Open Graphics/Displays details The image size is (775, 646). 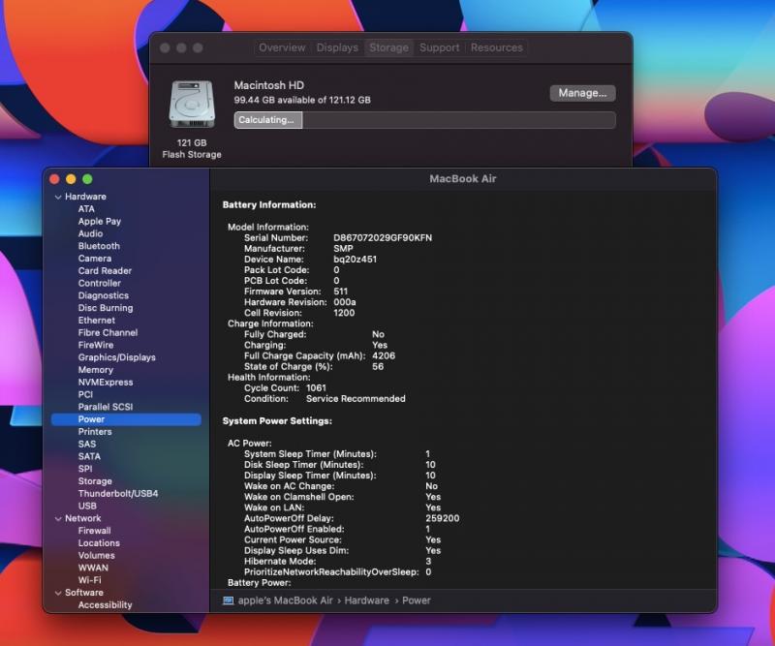116,357
